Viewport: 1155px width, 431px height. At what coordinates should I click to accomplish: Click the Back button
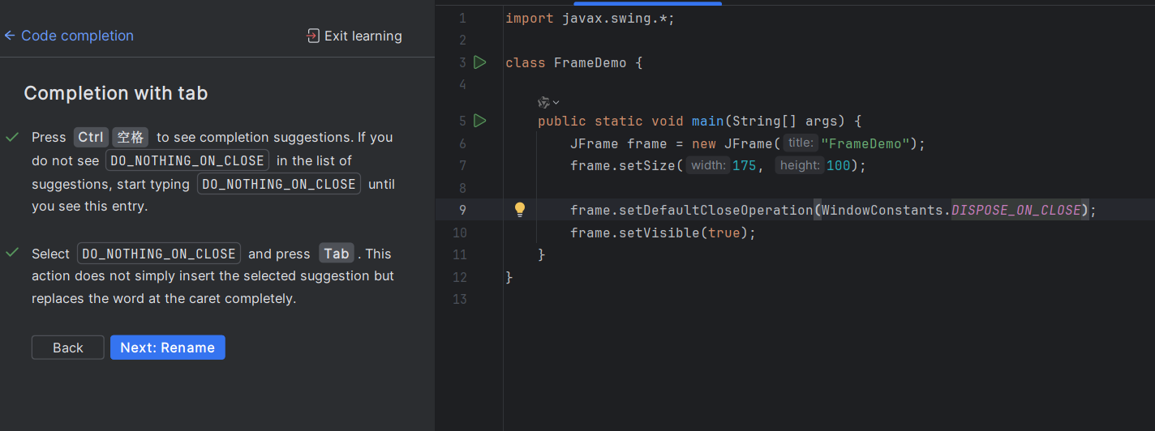(68, 348)
